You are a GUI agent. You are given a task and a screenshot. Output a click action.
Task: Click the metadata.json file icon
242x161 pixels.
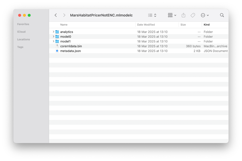tap(57, 51)
